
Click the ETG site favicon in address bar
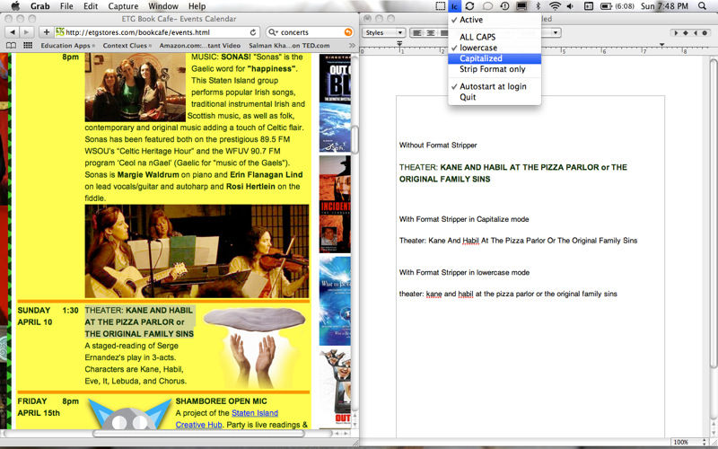[x=59, y=32]
